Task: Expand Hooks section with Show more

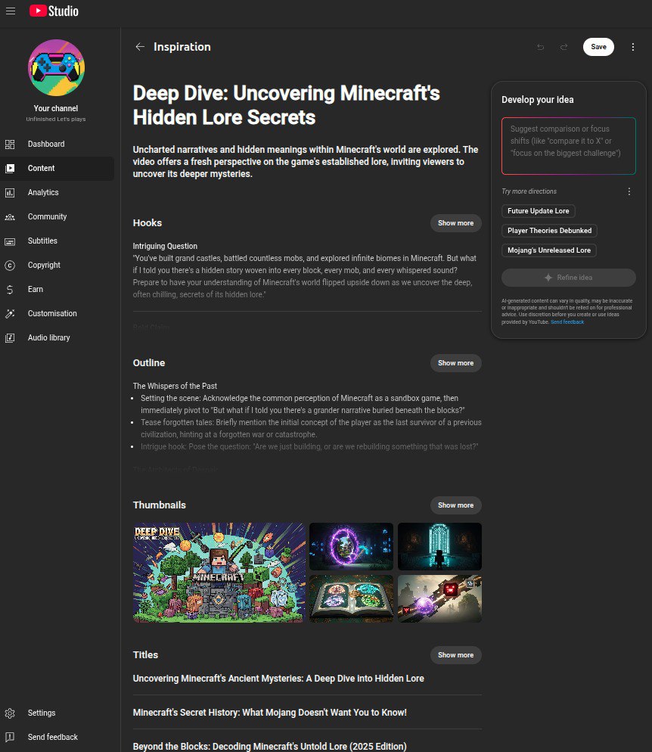Action: [x=455, y=223]
